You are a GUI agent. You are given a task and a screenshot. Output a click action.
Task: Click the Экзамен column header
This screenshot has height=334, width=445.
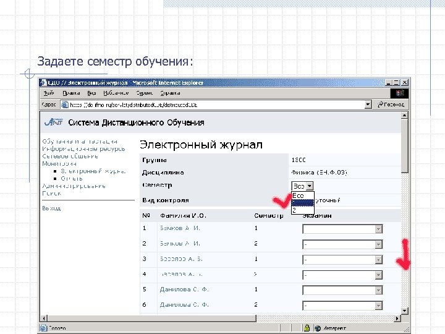pyautogui.click(x=317, y=216)
